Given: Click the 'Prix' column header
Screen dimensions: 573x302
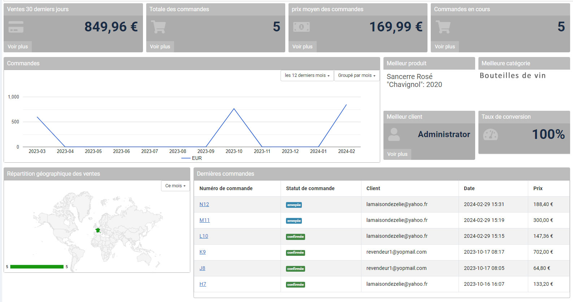Looking at the screenshot, I should pyautogui.click(x=538, y=188).
